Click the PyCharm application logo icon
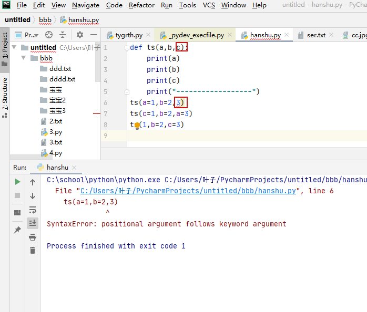The height and width of the screenshot is (312, 367). coord(6,5)
